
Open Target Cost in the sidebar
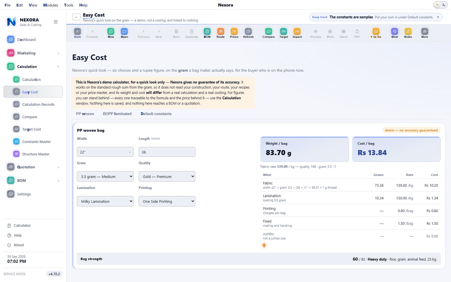pyautogui.click(x=33, y=129)
